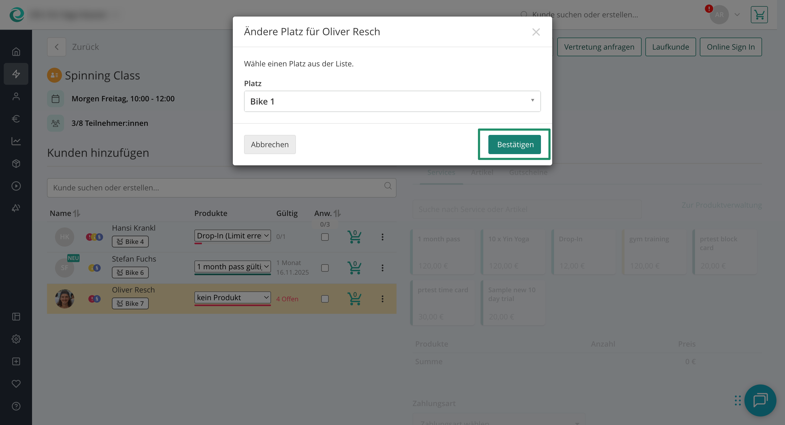Check attendance checkbox for Stefan Fuchs
This screenshot has height=425, width=785.
pos(325,268)
